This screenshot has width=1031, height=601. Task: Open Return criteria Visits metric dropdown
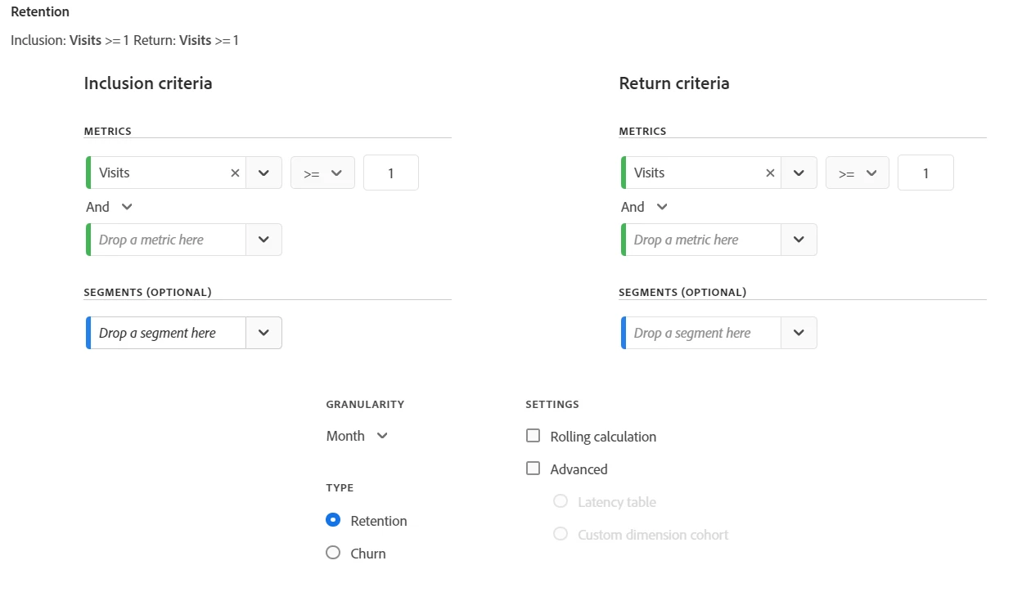point(799,173)
